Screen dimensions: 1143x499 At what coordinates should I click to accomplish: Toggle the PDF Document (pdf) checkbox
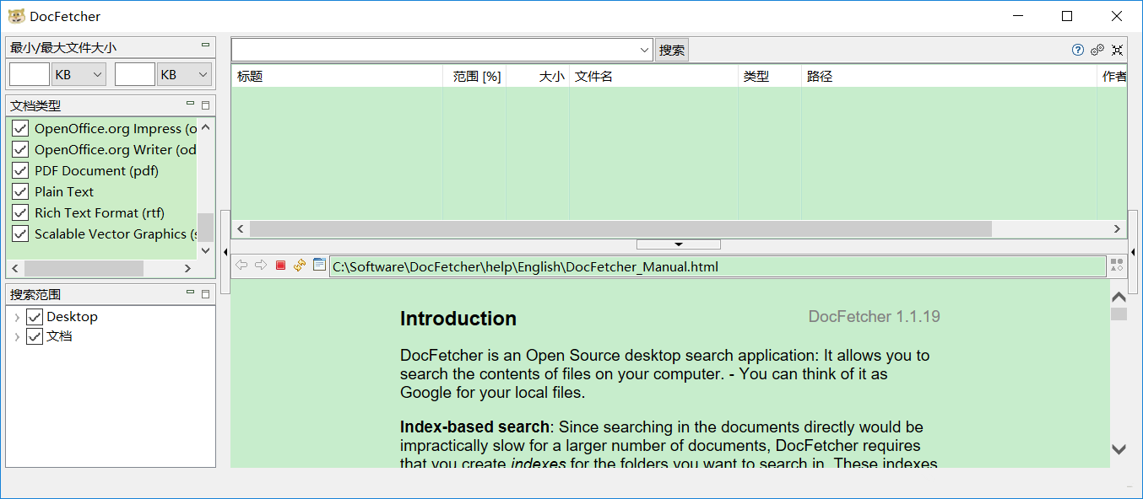click(x=20, y=171)
